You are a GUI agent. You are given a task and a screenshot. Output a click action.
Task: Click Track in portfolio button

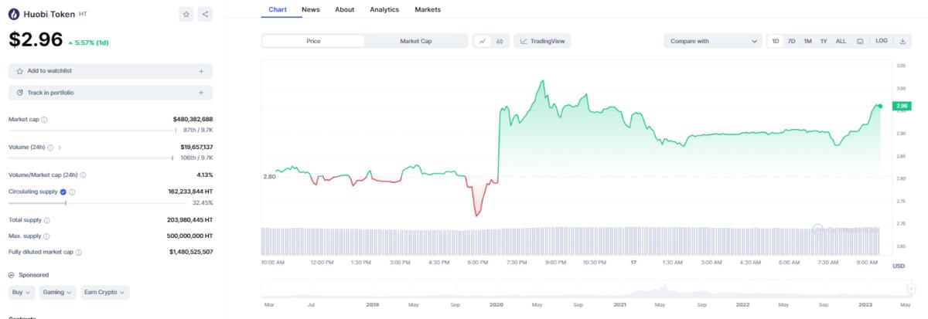pos(111,93)
